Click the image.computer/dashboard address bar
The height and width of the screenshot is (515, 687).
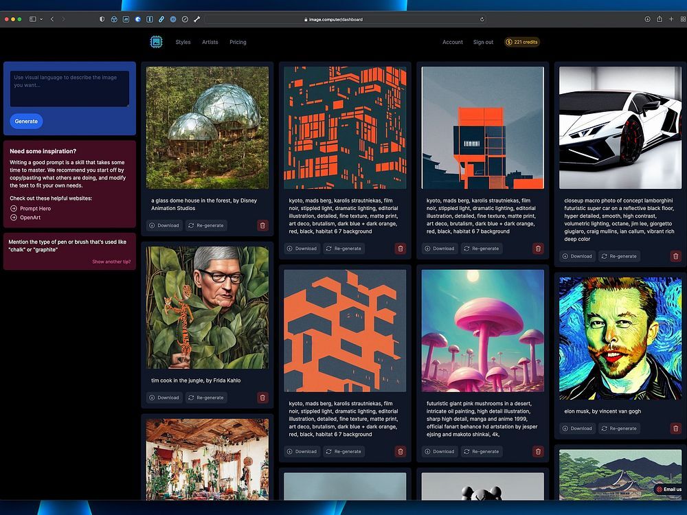tap(346, 19)
